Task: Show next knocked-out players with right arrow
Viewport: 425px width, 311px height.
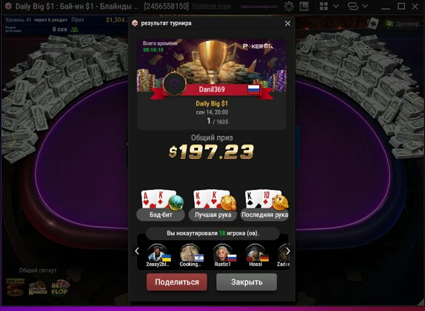Action: point(288,251)
